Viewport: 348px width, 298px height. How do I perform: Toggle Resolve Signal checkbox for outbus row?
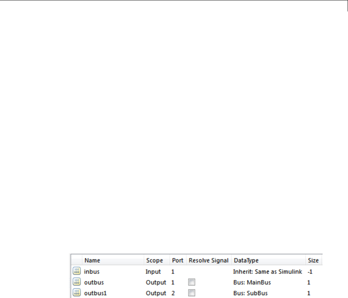[x=192, y=282]
